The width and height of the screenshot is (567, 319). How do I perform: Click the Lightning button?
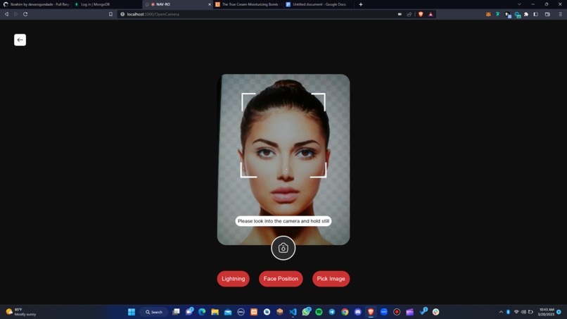(234, 279)
